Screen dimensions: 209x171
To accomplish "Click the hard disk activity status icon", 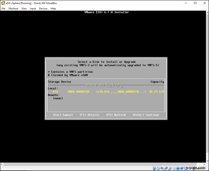I will tap(154, 168).
